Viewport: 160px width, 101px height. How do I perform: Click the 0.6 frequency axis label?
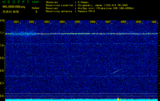click(x=2, y=96)
